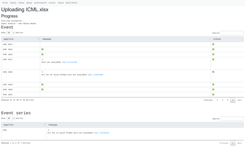This screenshot has height=149, width=245.
Task: Go to page 1 of Event table
Action: [x=217, y=100]
